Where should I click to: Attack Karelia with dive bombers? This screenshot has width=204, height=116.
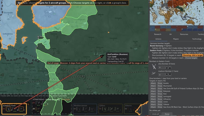coord(153,83)
